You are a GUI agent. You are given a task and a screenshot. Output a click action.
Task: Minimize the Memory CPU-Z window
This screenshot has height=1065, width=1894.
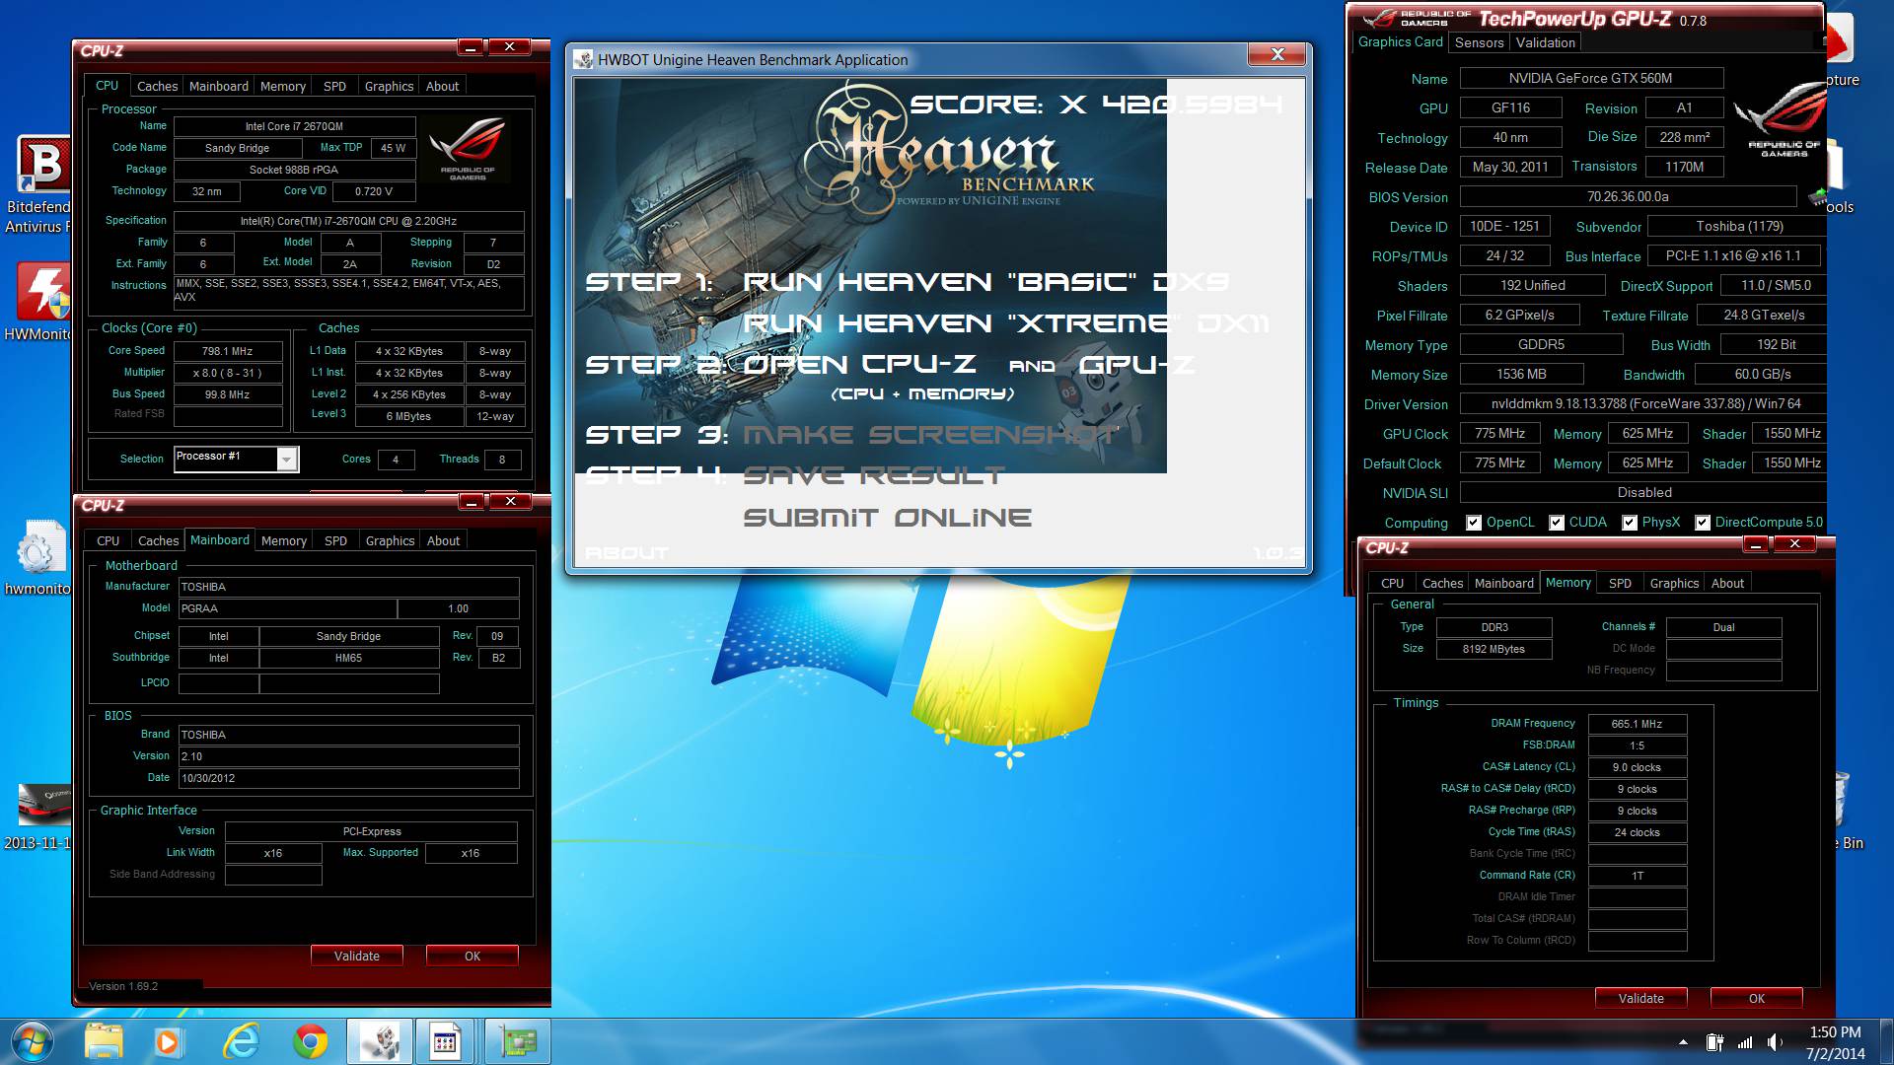[x=1756, y=544]
